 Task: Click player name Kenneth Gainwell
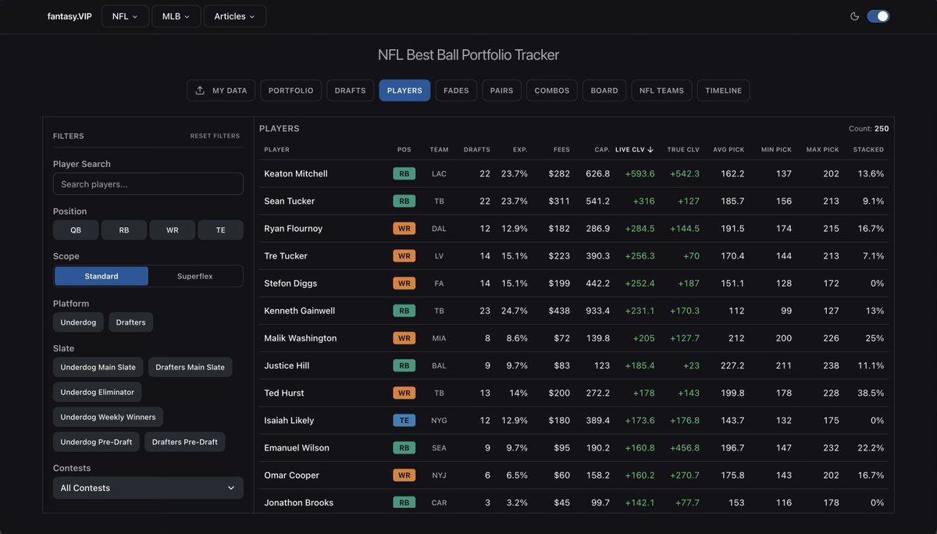coord(300,311)
